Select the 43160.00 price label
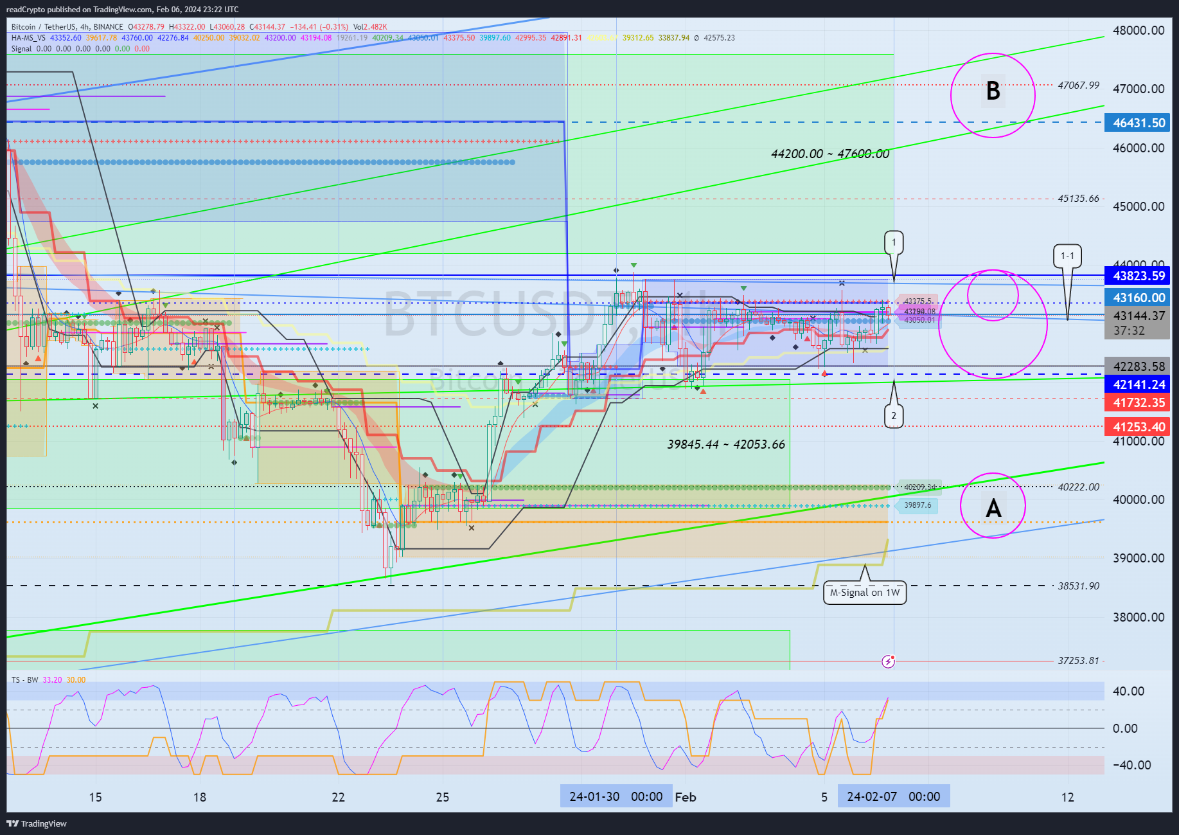This screenshot has height=835, width=1179. point(1138,298)
